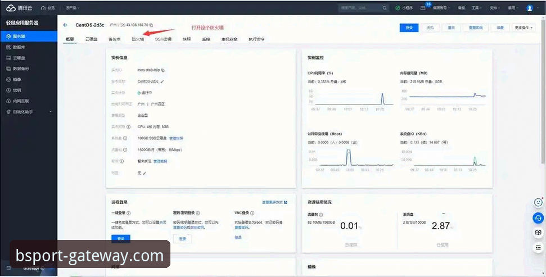Click info icon beside VNC登录
The height and width of the screenshot is (277, 546).
[252, 213]
